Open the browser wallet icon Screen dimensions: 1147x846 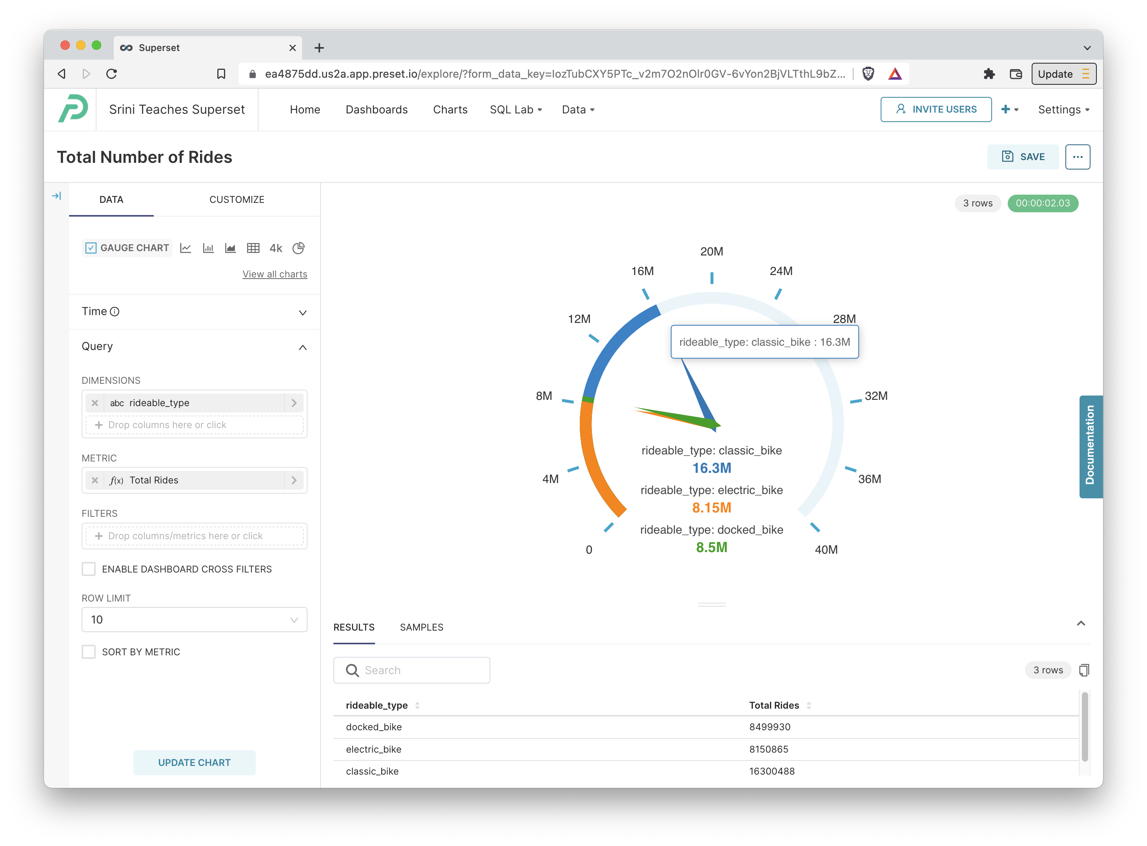(x=1016, y=74)
